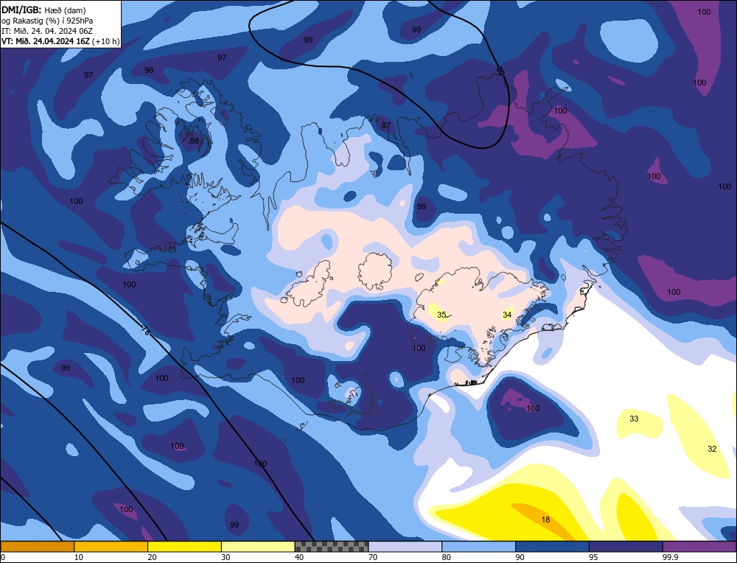Click the dark orange 0-10 legend swatch

click(37, 547)
